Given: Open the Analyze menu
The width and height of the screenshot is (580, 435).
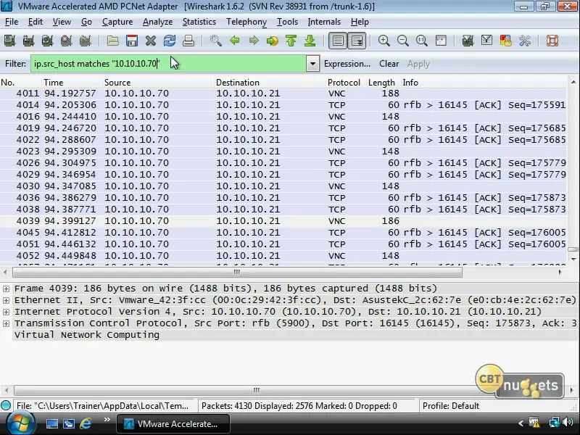Looking at the screenshot, I should pyautogui.click(x=157, y=22).
